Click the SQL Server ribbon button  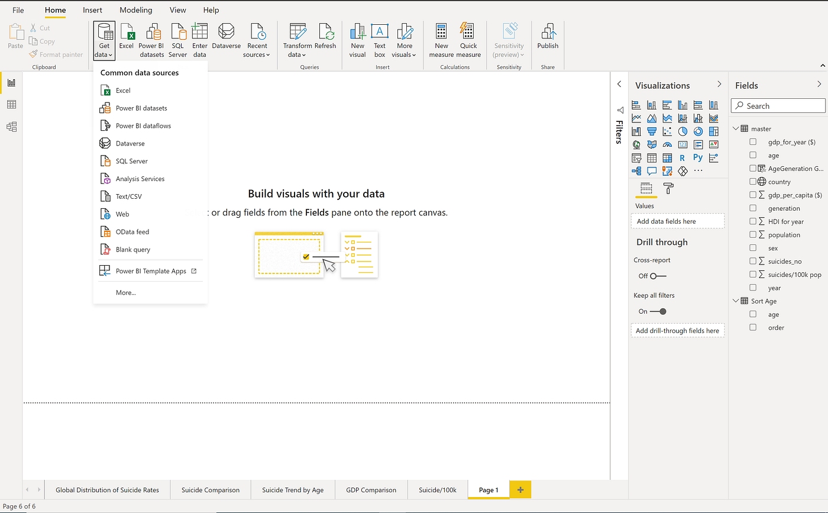pyautogui.click(x=177, y=40)
